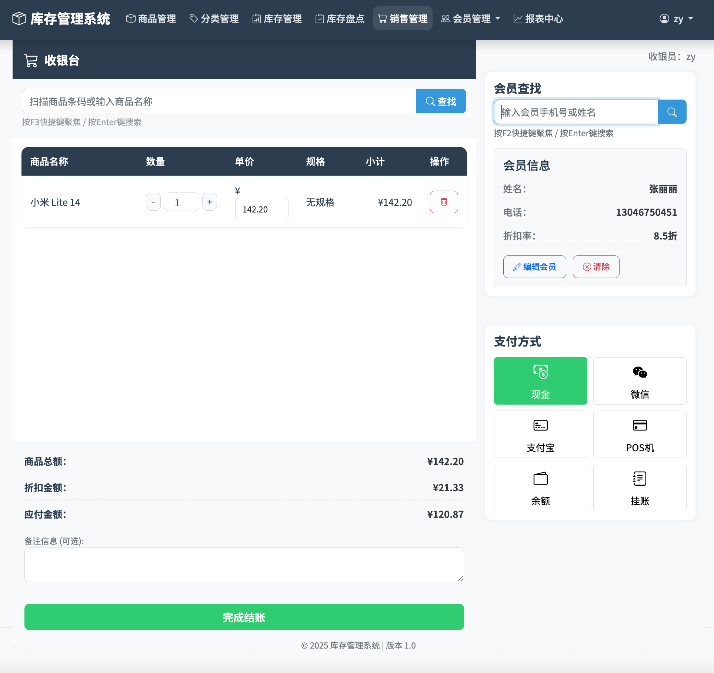714x673 pixels.
Task: Clear selected member with 清除 button
Action: [596, 267]
